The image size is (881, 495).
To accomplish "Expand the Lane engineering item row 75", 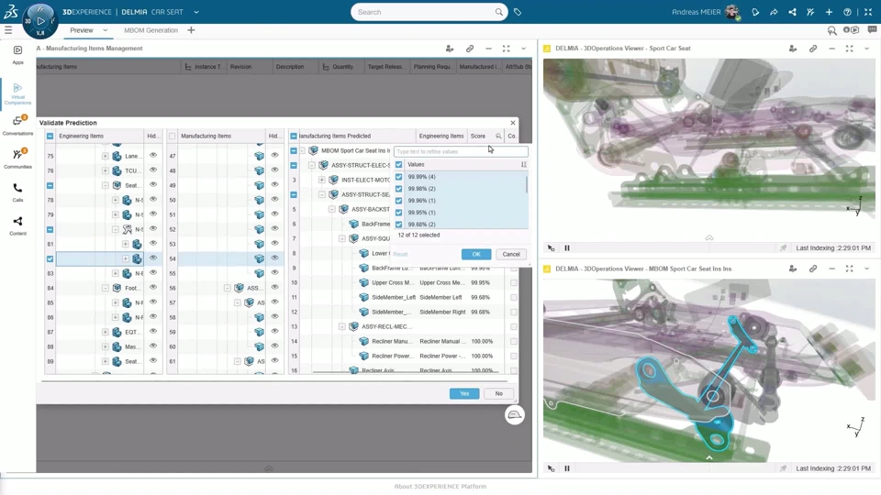I will tap(105, 156).
